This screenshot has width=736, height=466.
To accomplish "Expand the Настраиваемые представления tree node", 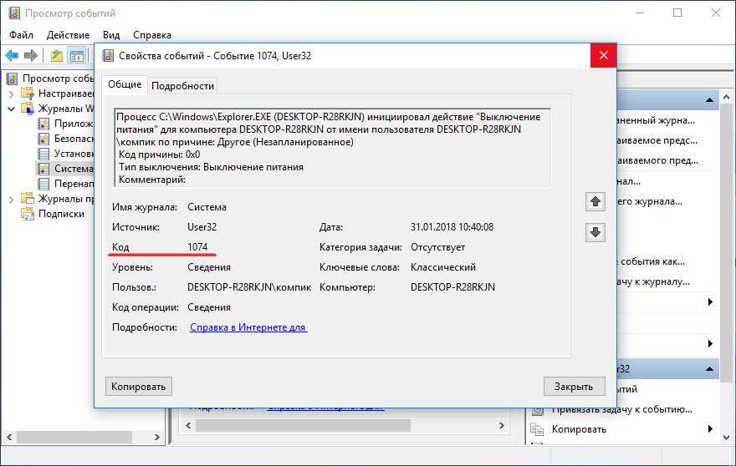I will [x=11, y=94].
